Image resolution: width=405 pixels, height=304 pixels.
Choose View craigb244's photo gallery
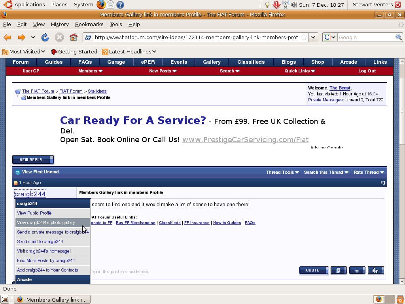(53, 222)
